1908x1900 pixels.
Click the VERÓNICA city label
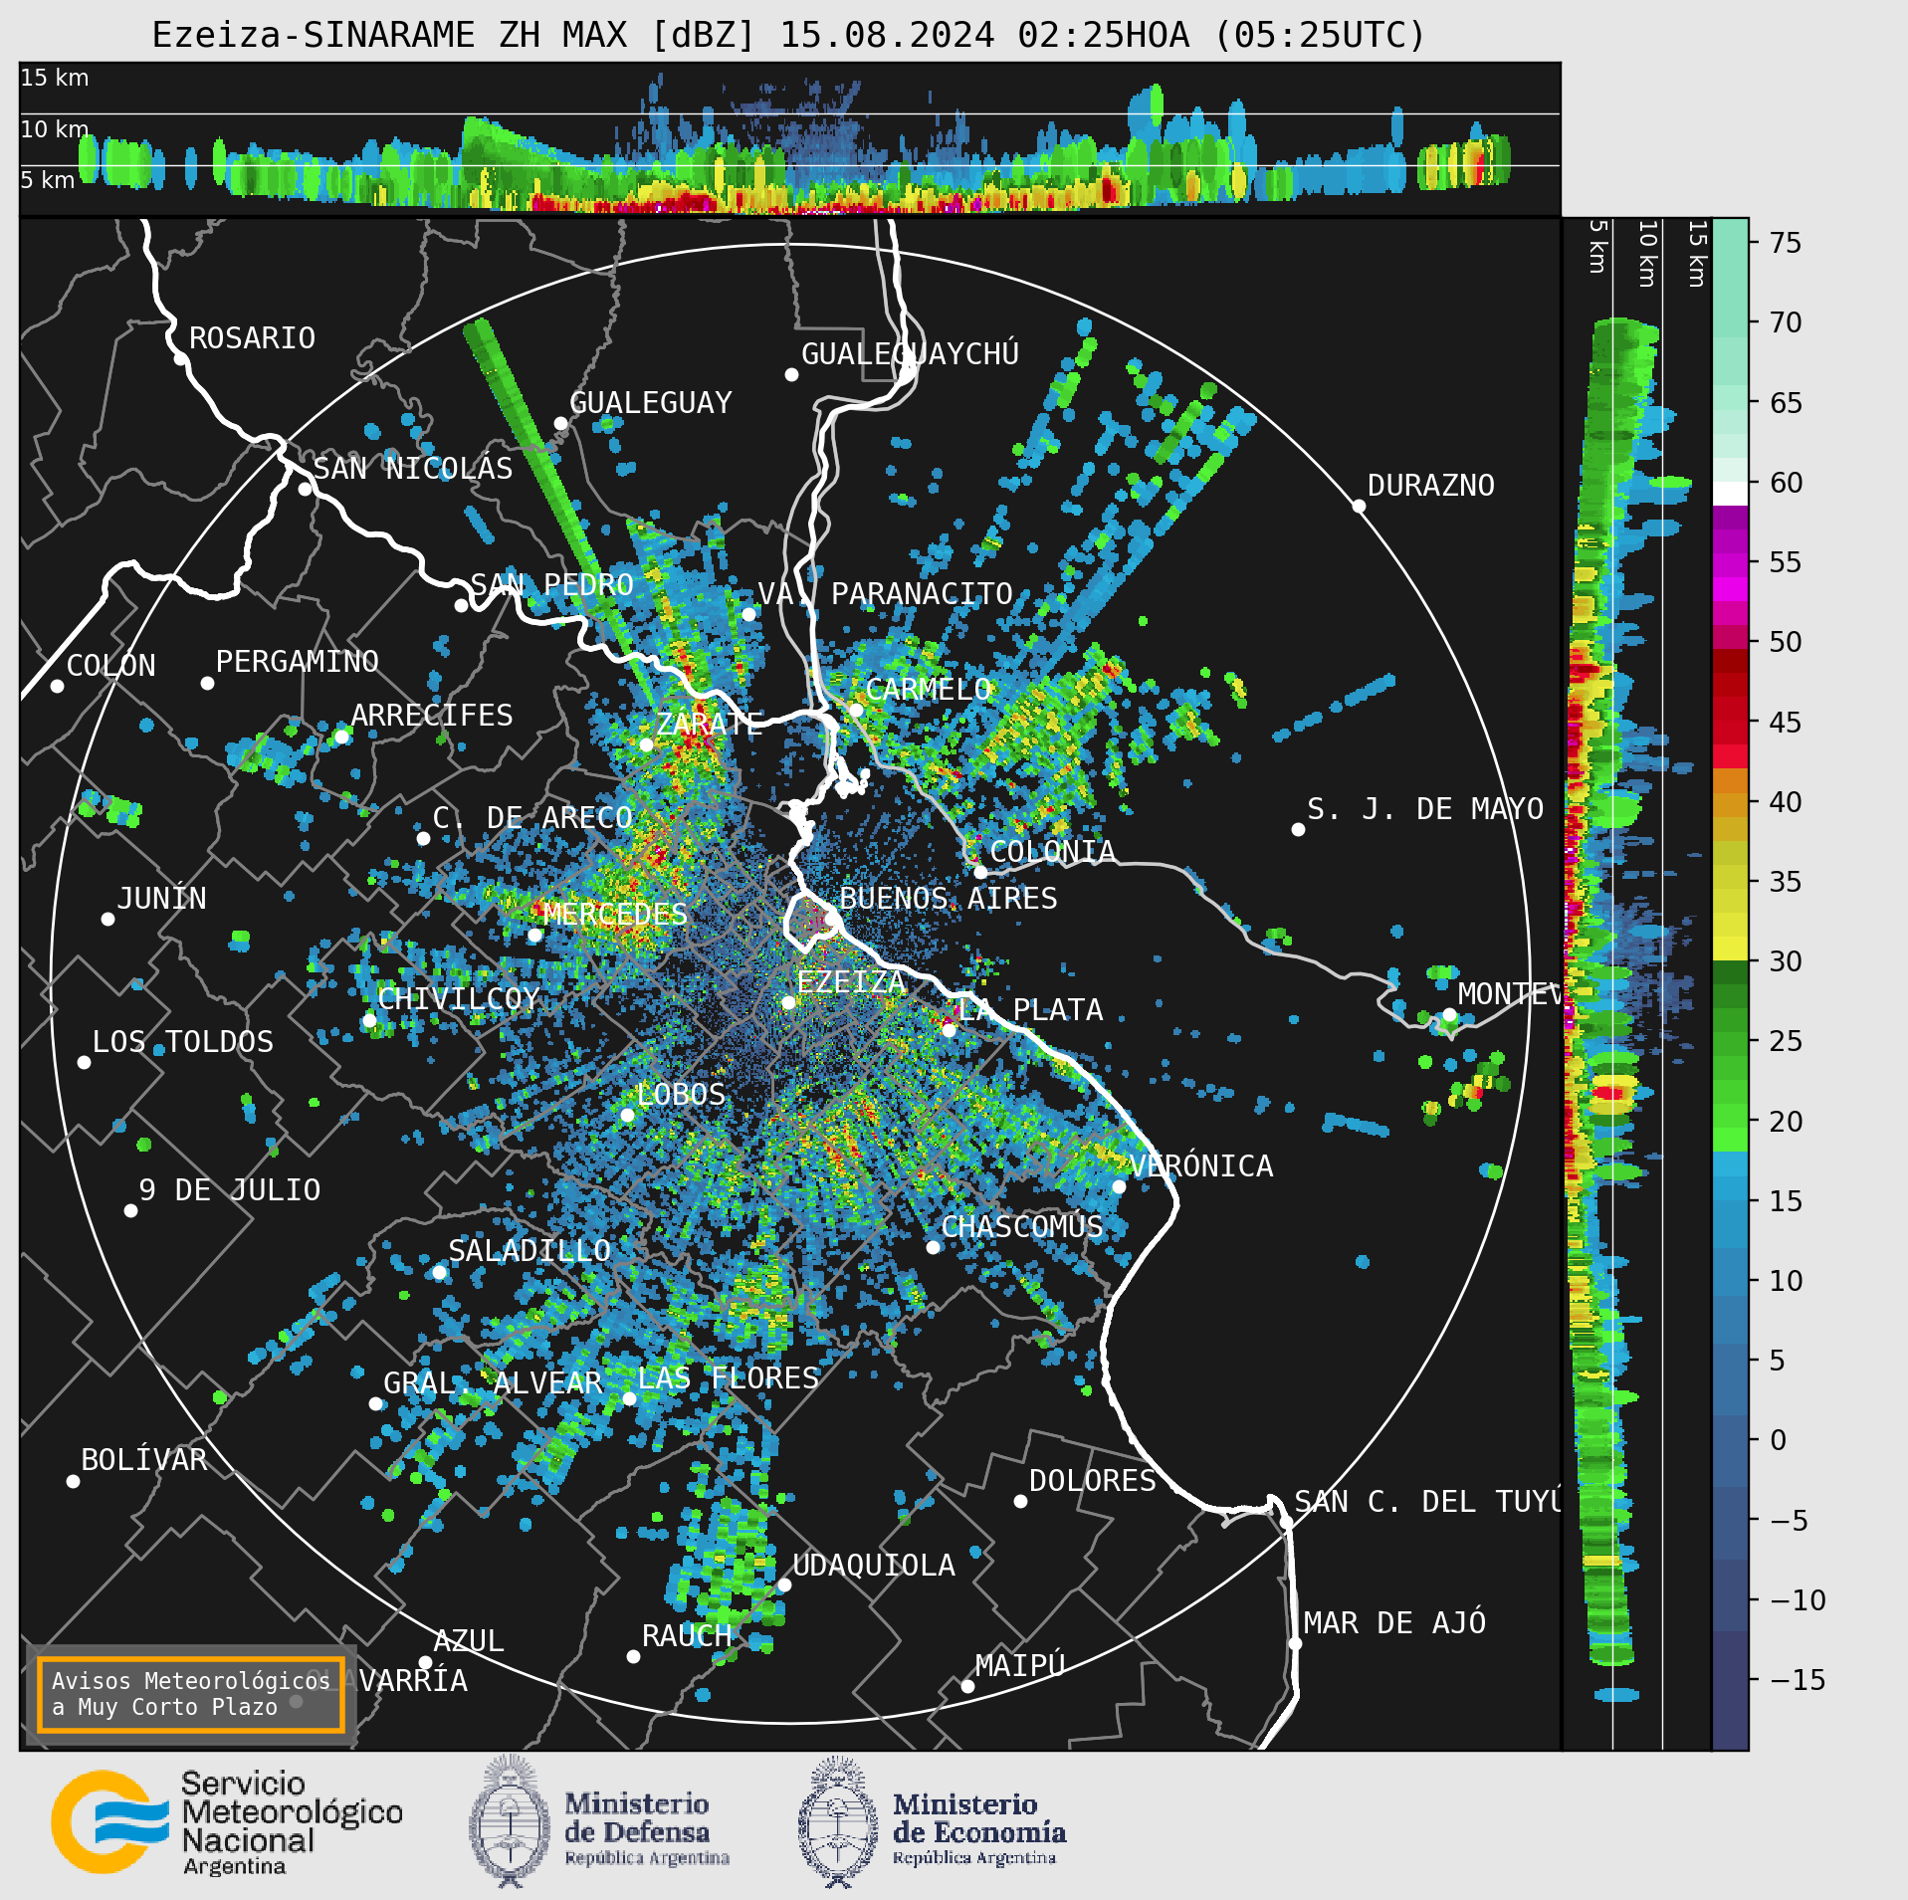[1201, 1166]
